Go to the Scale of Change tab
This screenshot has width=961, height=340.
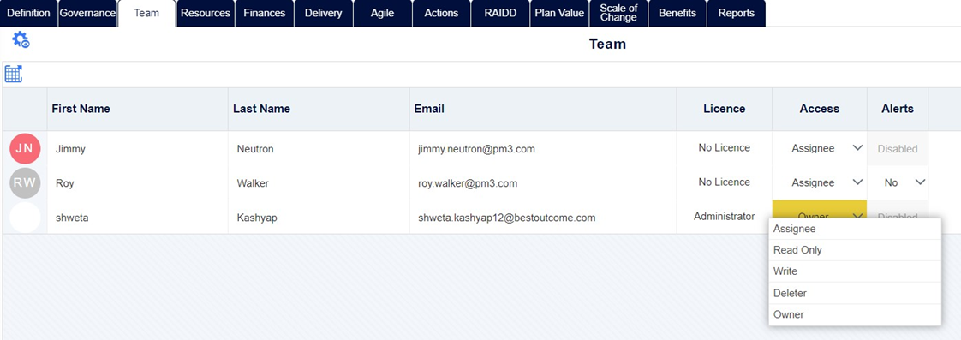(x=618, y=13)
